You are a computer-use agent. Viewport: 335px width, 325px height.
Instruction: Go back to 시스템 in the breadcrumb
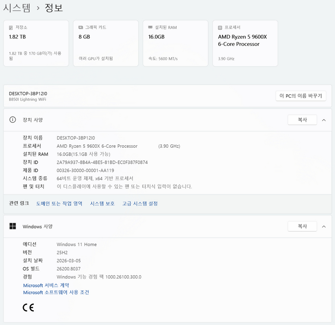point(17,7)
